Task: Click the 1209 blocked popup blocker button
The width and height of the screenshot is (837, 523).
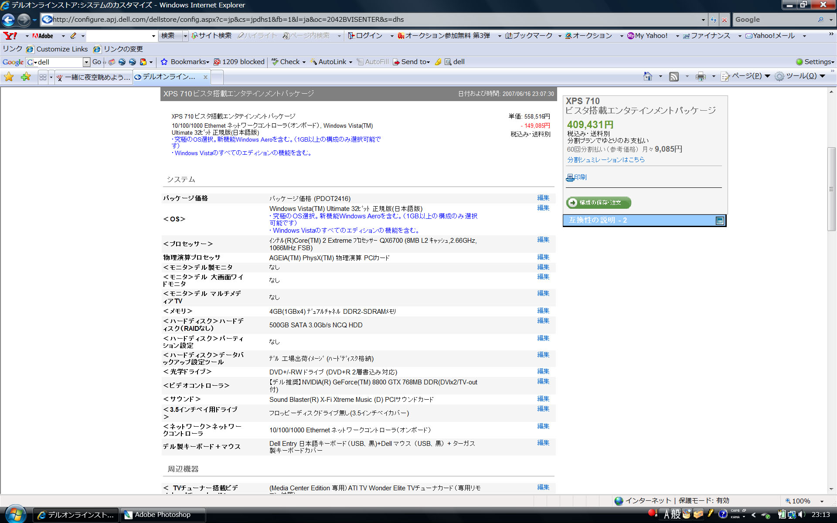Action: [x=239, y=62]
